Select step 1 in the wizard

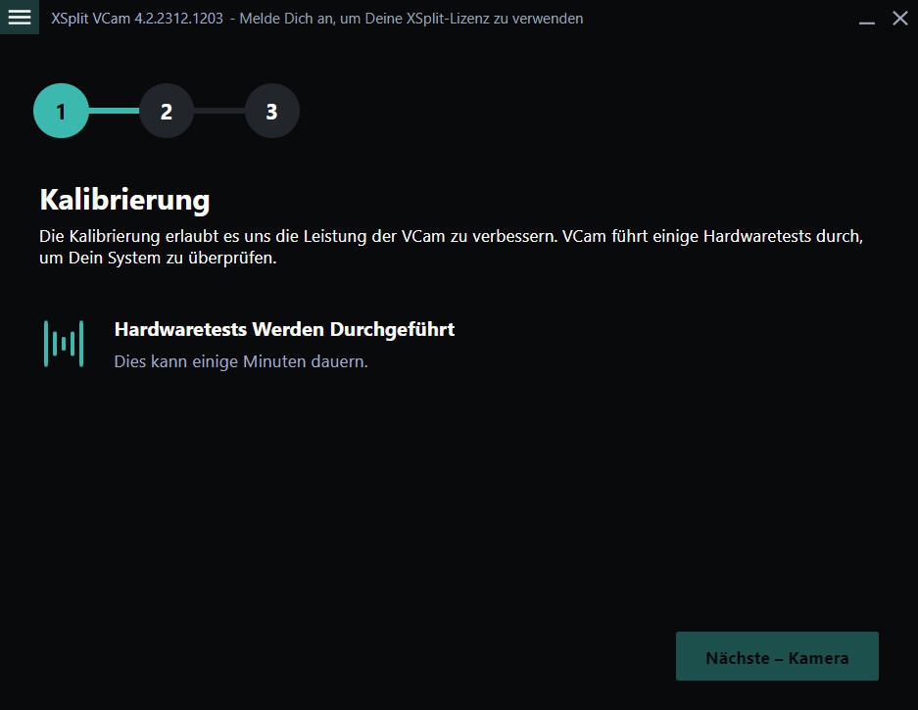(61, 112)
